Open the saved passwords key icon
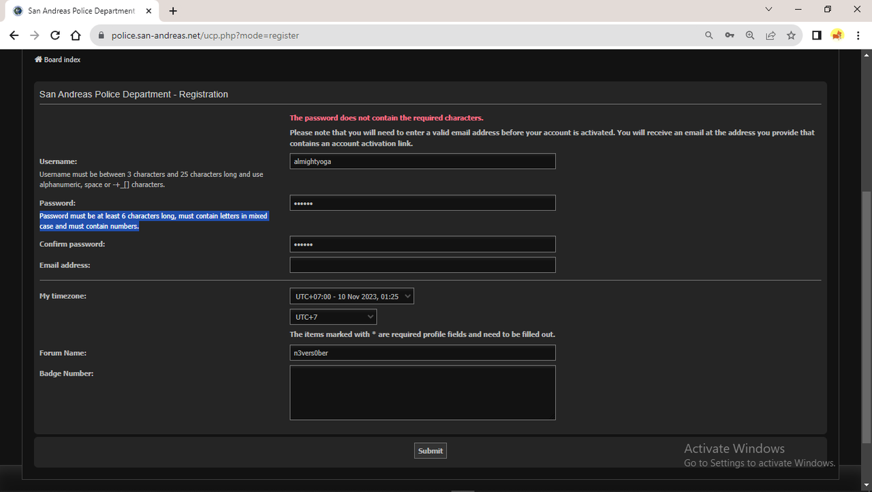Viewport: 872px width, 492px height. (x=730, y=35)
